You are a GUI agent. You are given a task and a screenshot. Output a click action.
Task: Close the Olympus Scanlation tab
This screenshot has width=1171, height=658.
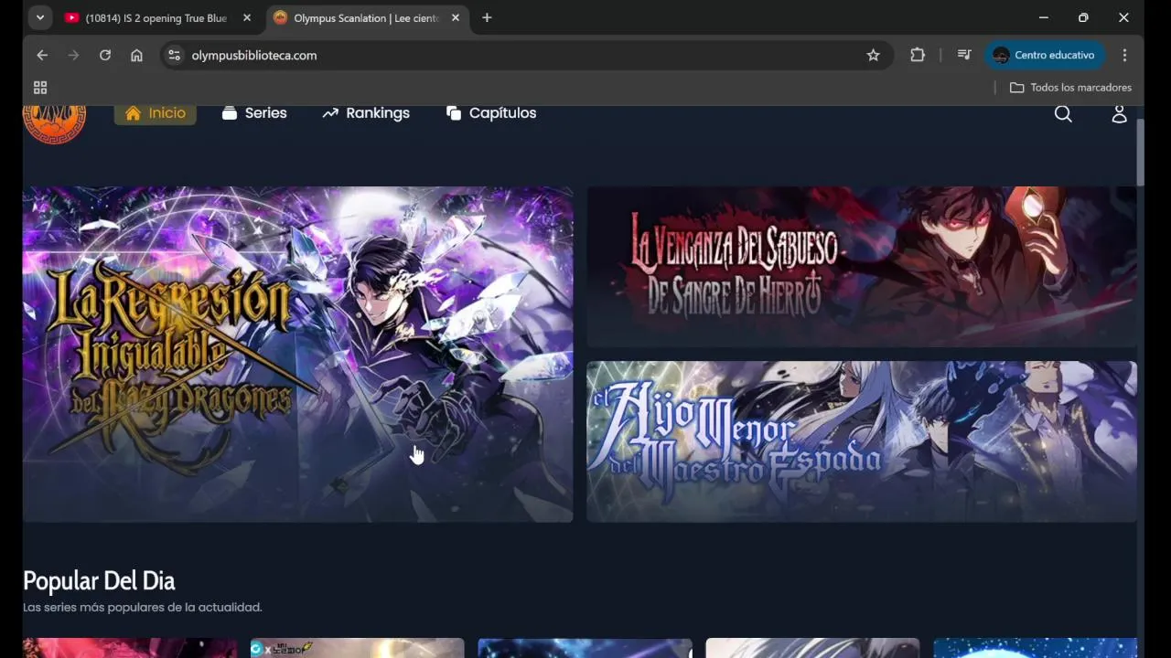click(456, 17)
